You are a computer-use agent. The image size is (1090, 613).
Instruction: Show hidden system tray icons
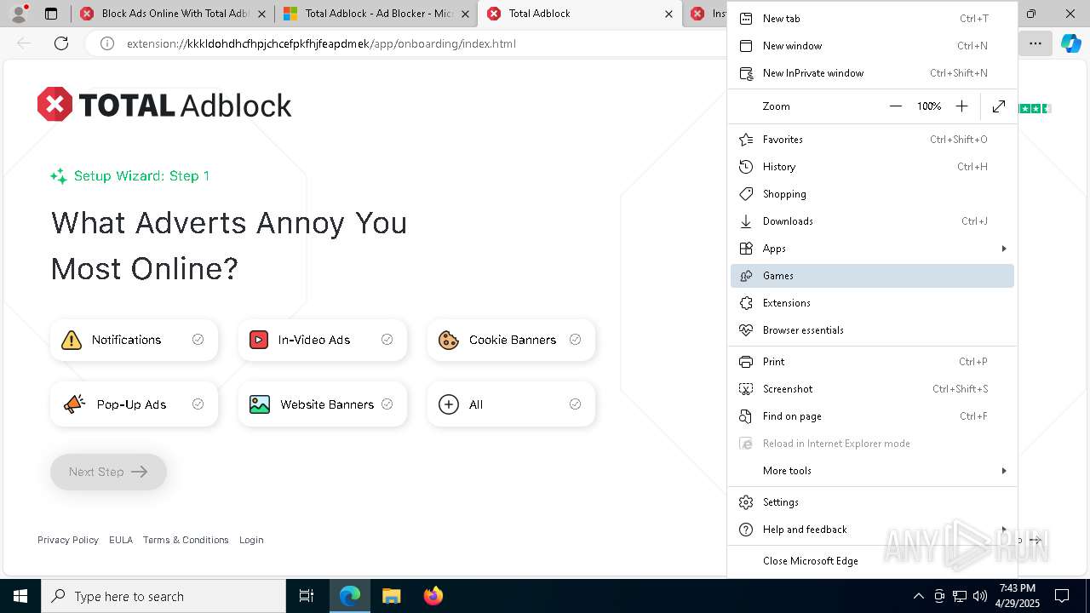coord(918,596)
